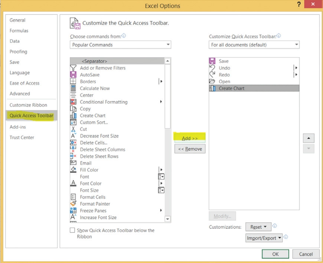Viewport: 323px width, 263px height.
Task: Open the Popular Commands dropdown
Action: point(120,45)
